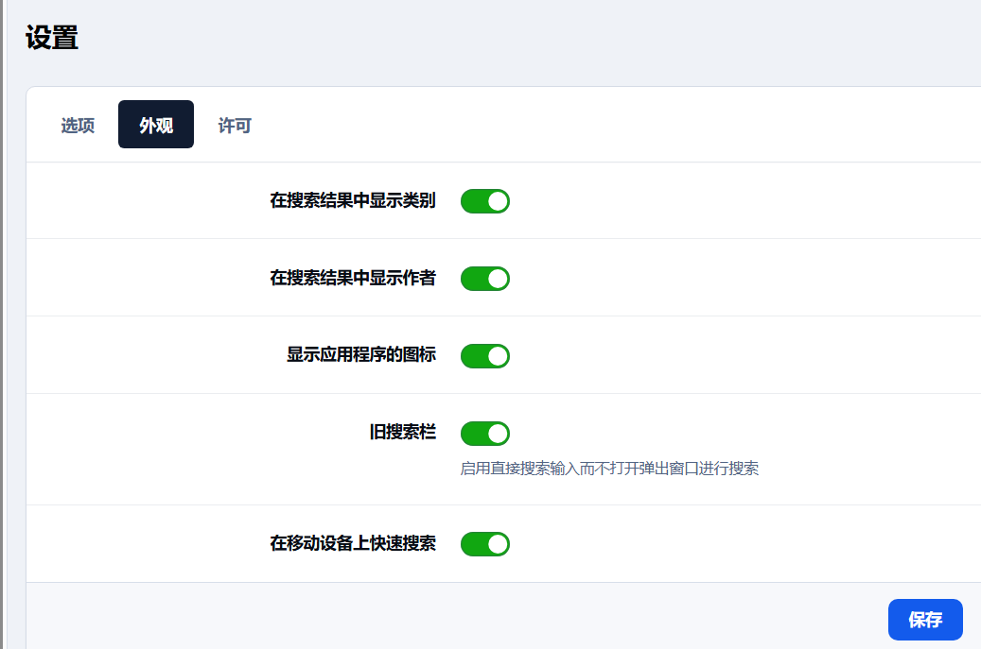Select the 外观 tab
Viewport: 981px width, 649px height.
[x=156, y=126]
